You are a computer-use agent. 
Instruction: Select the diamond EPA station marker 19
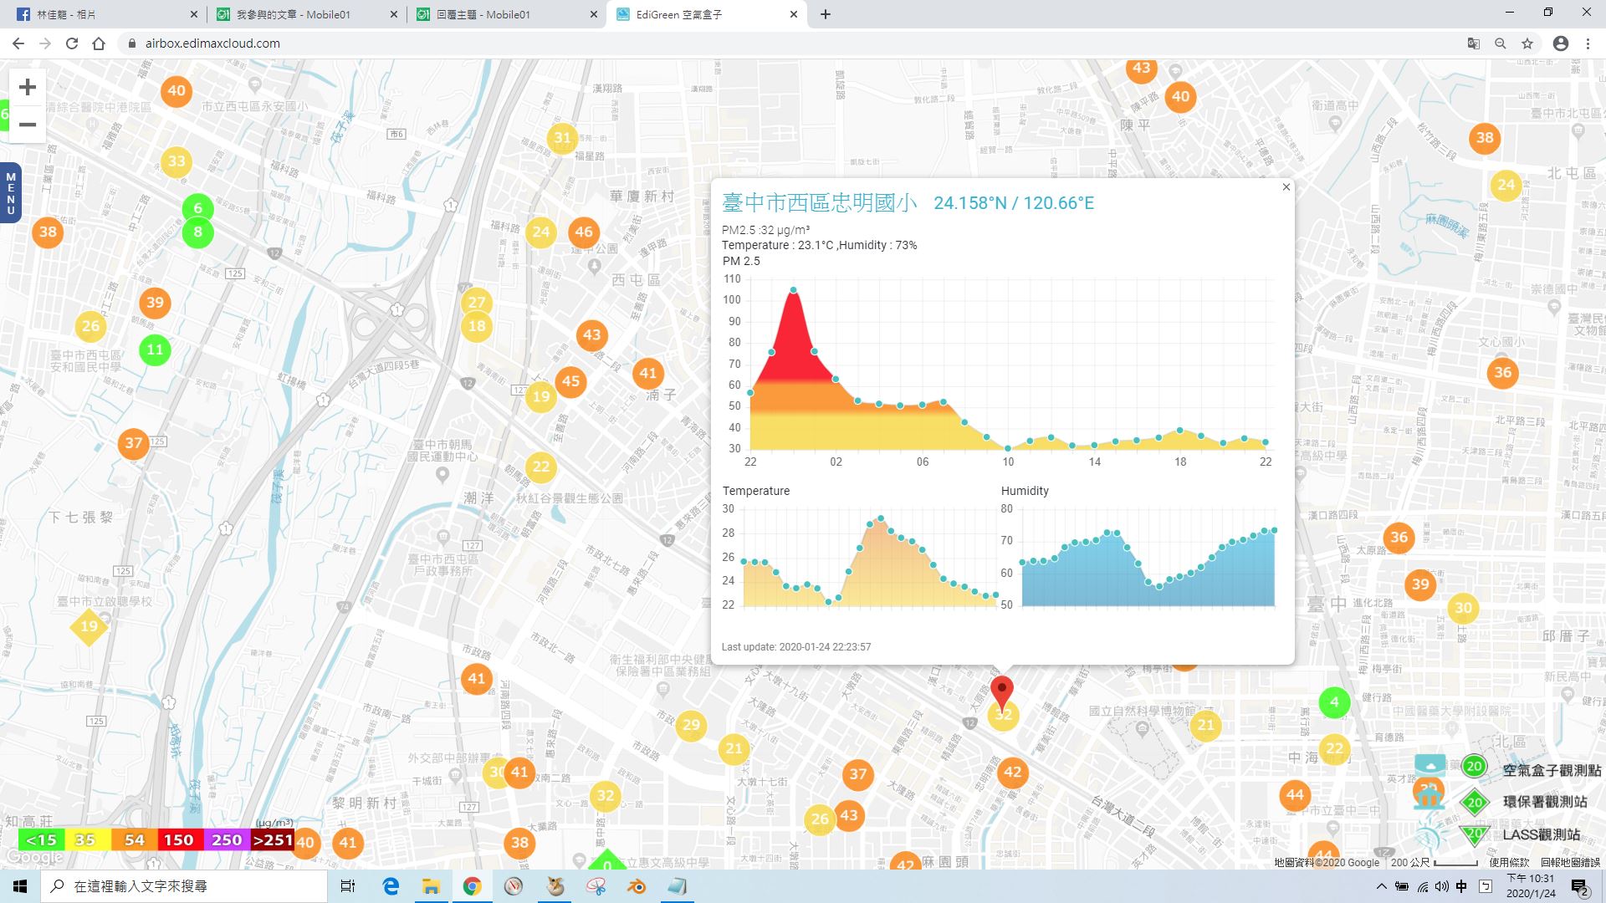point(89,626)
